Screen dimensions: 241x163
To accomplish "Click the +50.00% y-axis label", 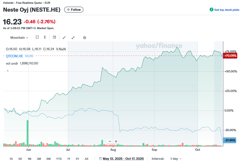I will coord(231,71).
